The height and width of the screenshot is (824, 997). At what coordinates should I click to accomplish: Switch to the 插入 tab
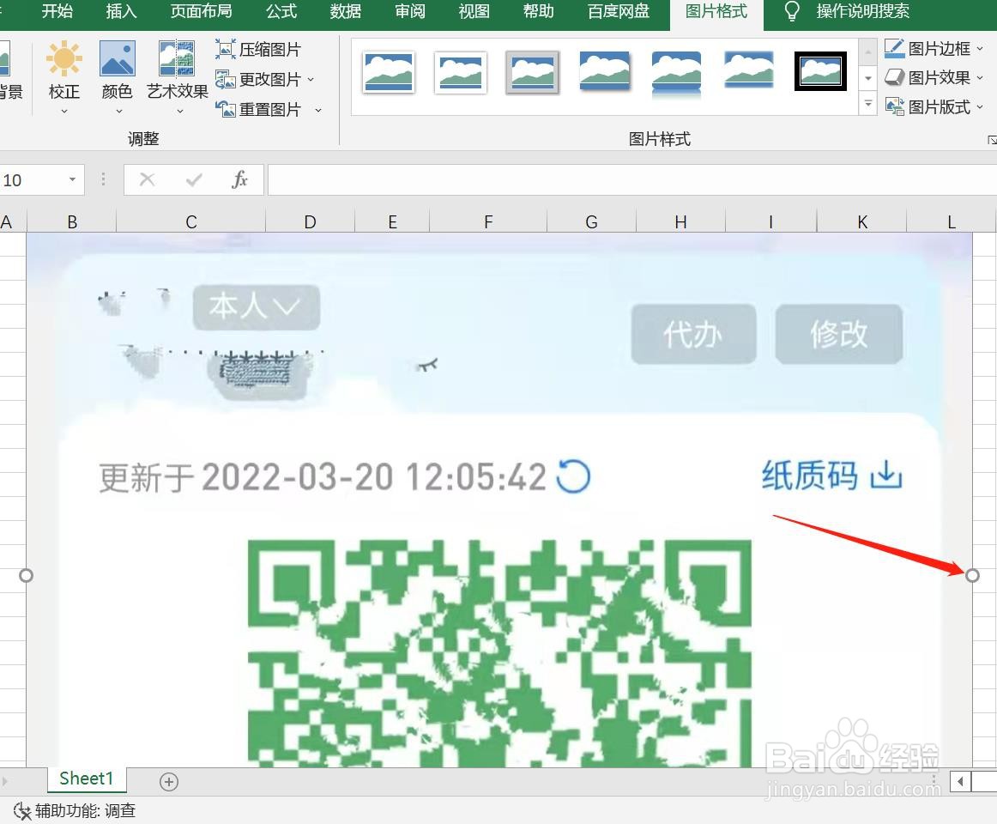click(121, 11)
